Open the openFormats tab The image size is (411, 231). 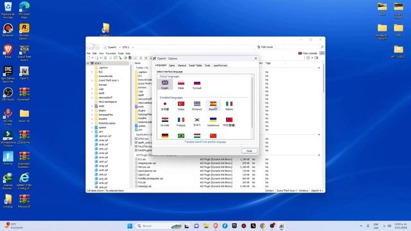point(220,65)
